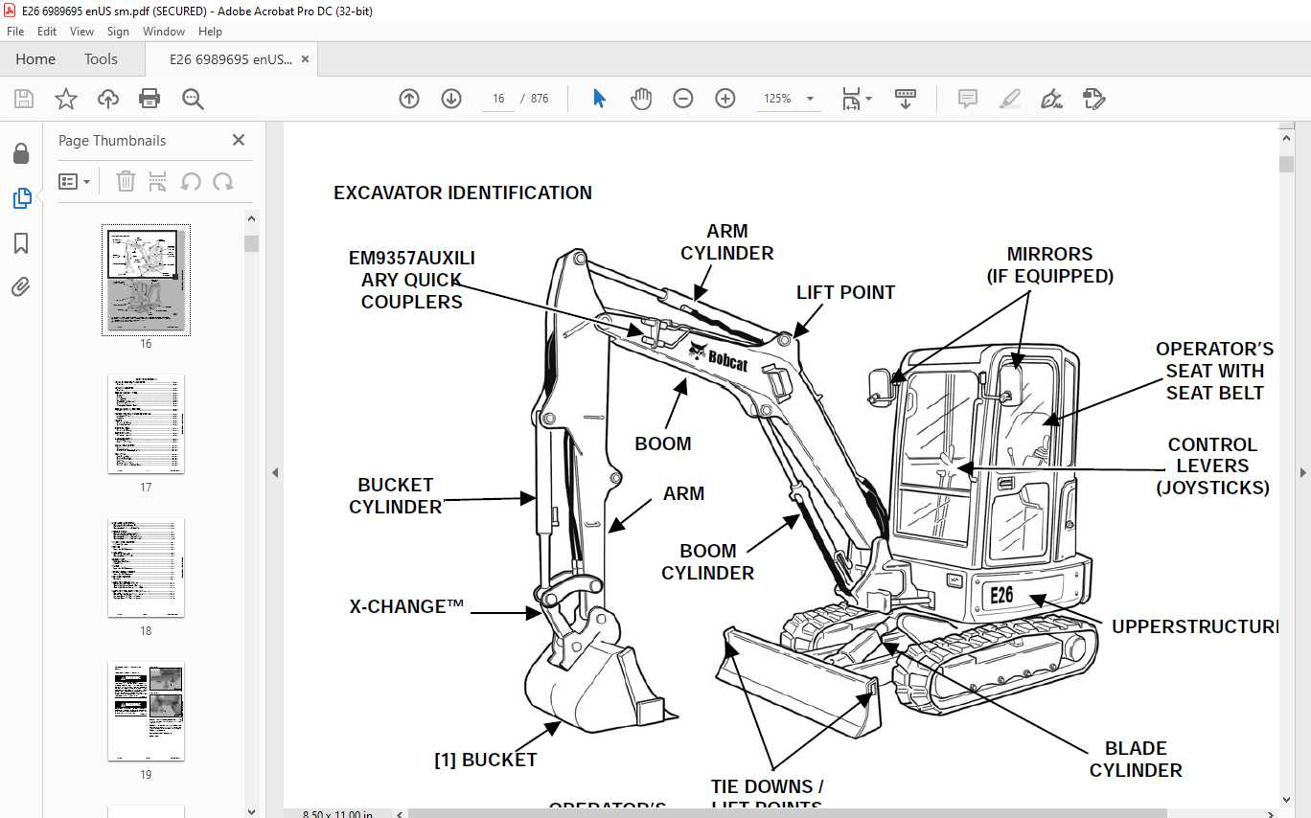Click the thumbnails panel scrollbar up arrow
1311x818 pixels.
click(x=252, y=216)
